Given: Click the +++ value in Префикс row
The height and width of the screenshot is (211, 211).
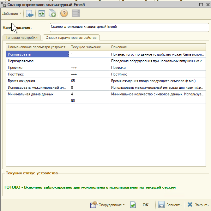Looking at the screenshot, I should 89,68.
